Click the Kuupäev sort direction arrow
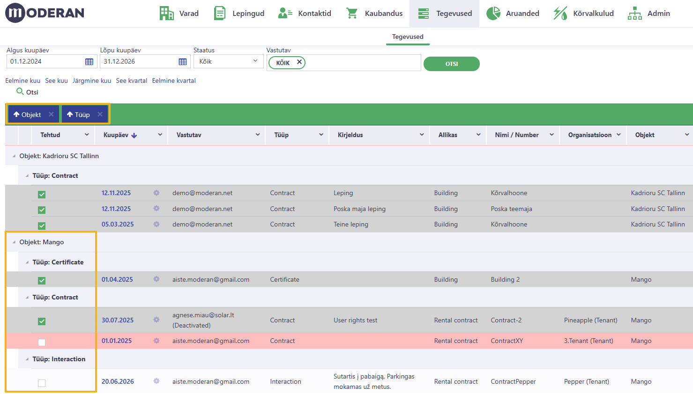Image resolution: width=693 pixels, height=394 pixels. pos(134,135)
